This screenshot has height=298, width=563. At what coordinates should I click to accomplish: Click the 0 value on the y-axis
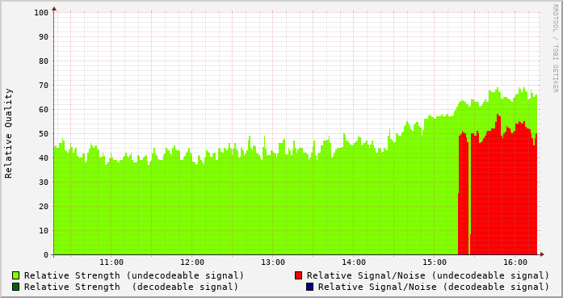(x=46, y=255)
